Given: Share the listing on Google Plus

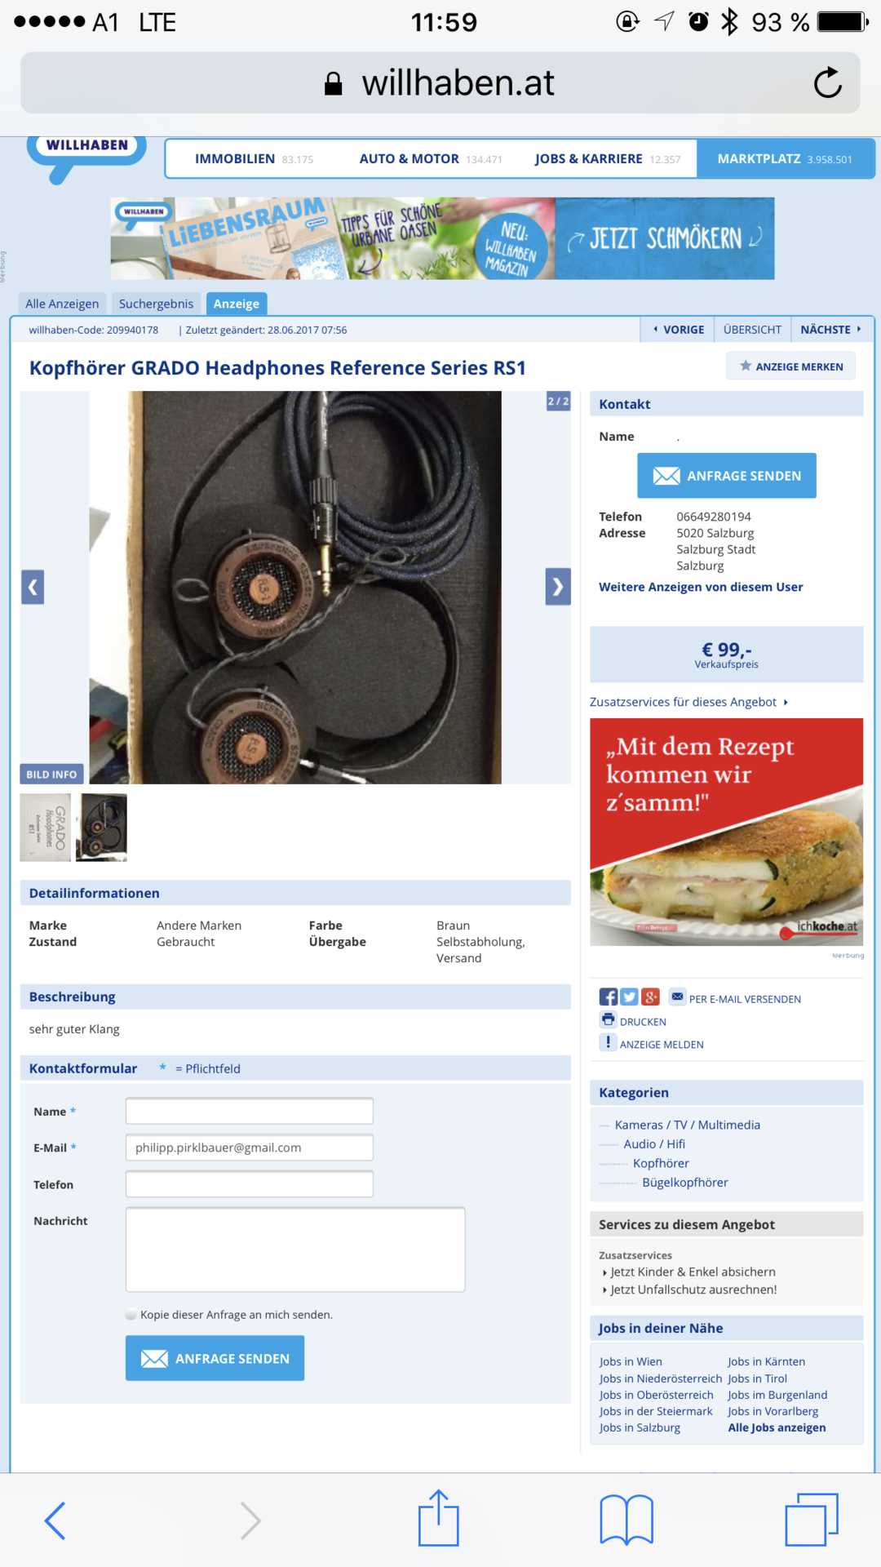Looking at the screenshot, I should click(650, 997).
